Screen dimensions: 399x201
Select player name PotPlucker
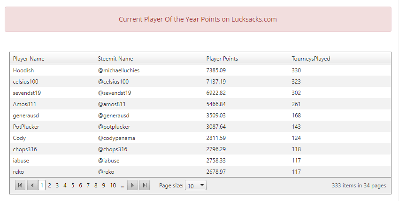tap(26, 127)
